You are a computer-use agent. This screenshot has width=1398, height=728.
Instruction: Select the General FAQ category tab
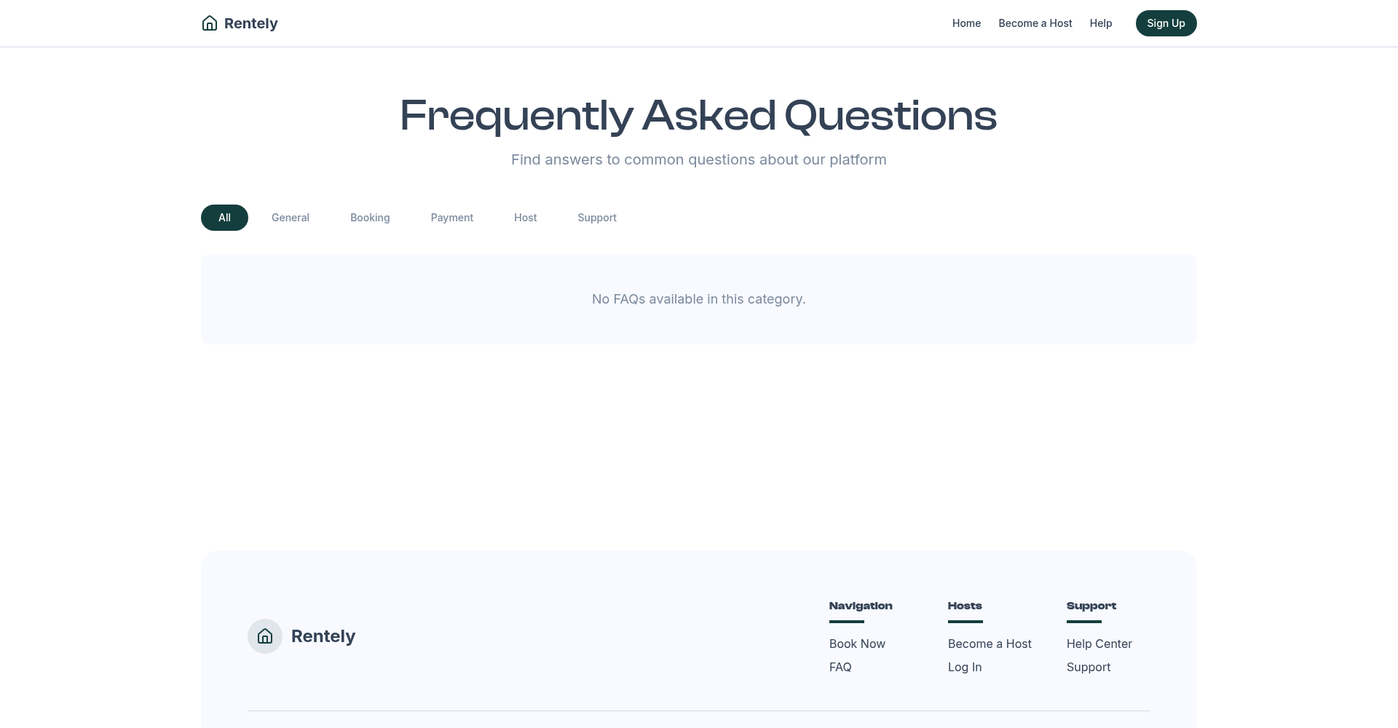coord(291,218)
